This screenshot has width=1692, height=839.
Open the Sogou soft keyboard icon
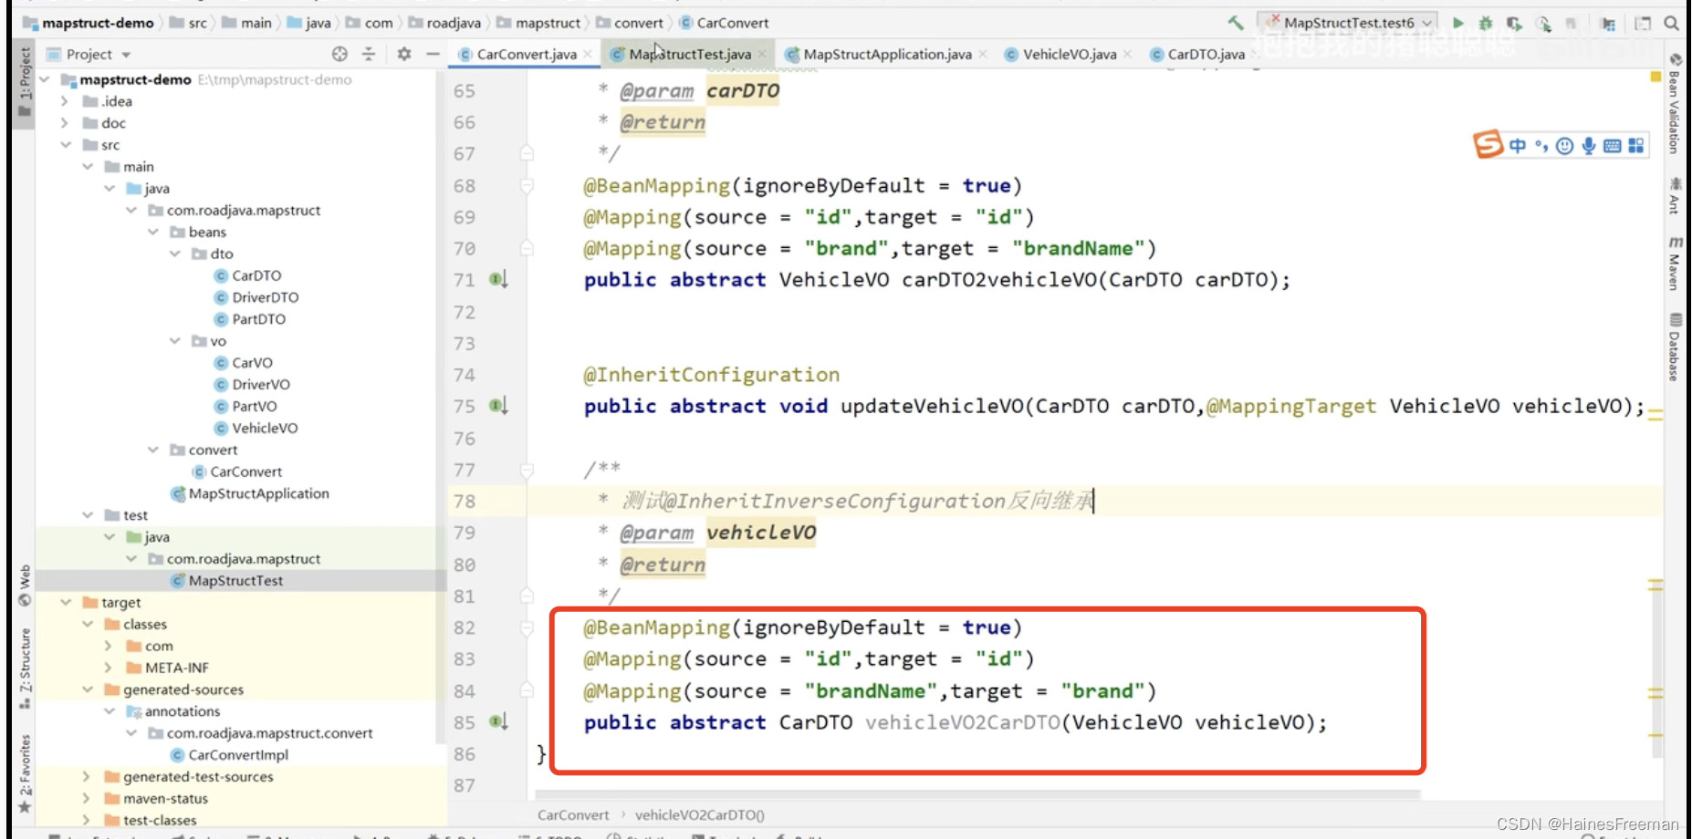(1612, 146)
